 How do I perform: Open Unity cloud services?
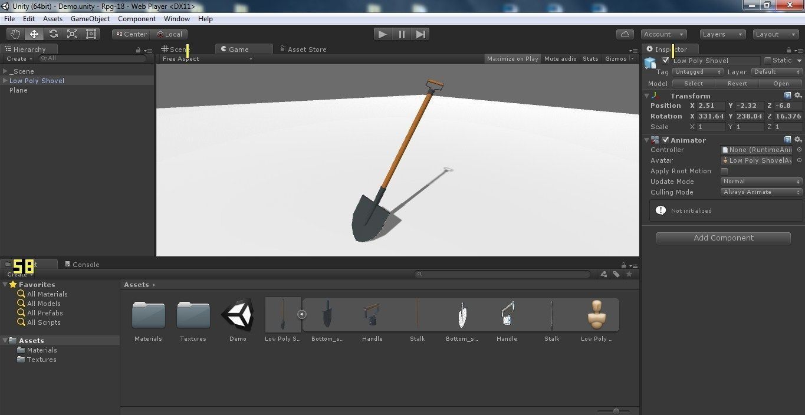pos(625,34)
